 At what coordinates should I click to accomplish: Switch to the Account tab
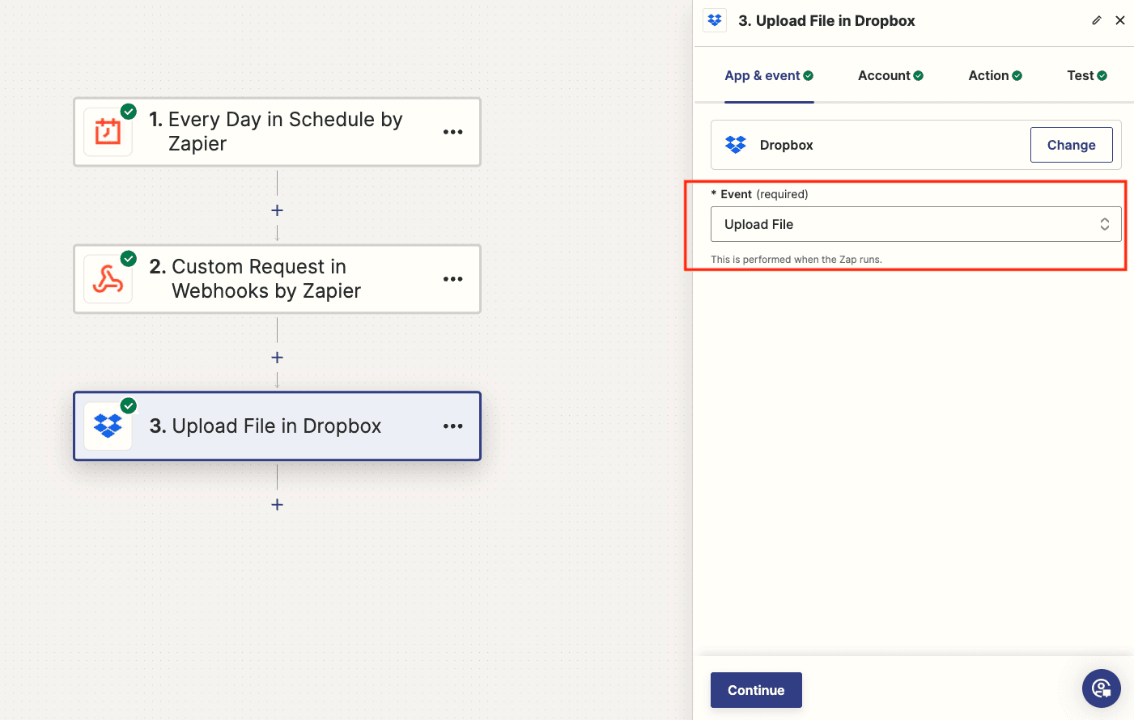[x=890, y=75]
